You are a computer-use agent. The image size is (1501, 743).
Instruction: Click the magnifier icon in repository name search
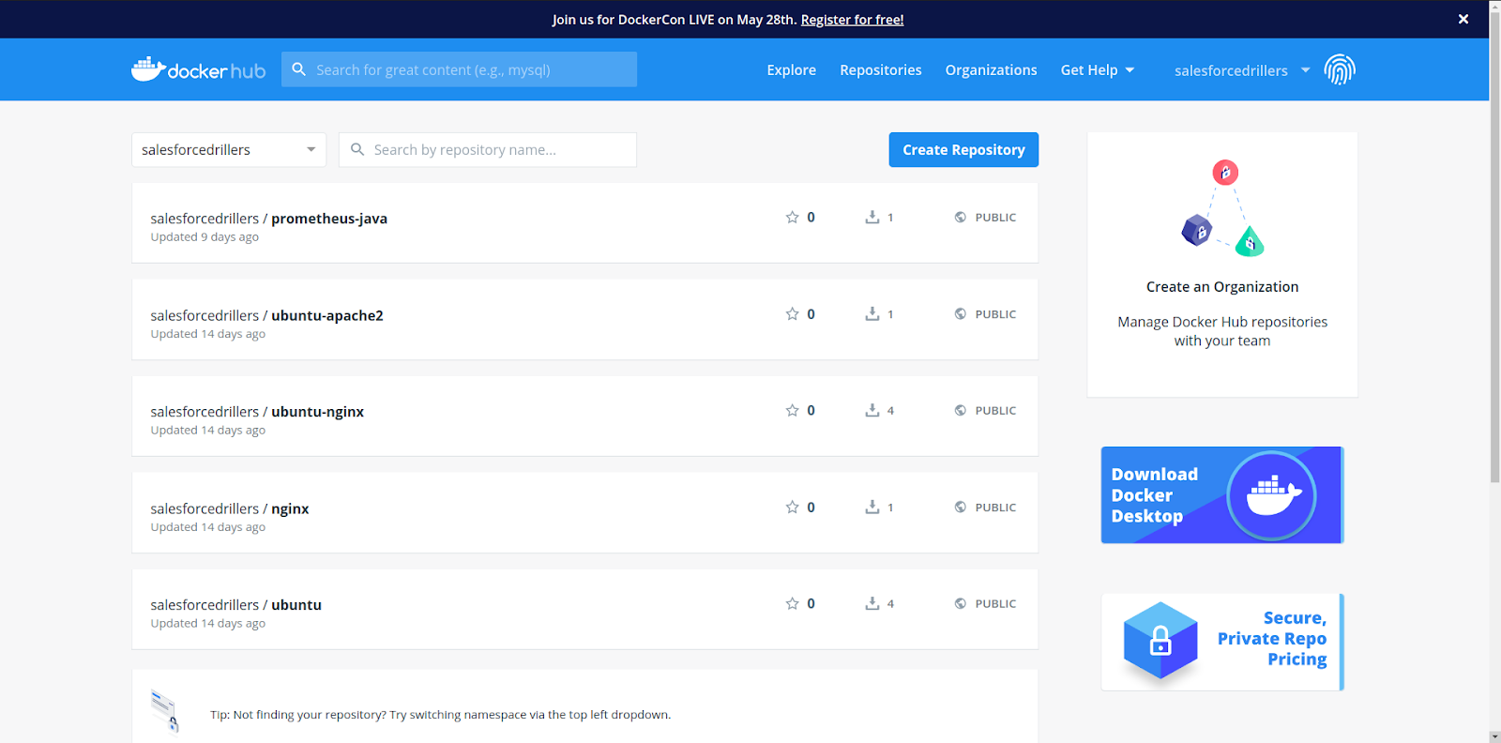coord(357,149)
